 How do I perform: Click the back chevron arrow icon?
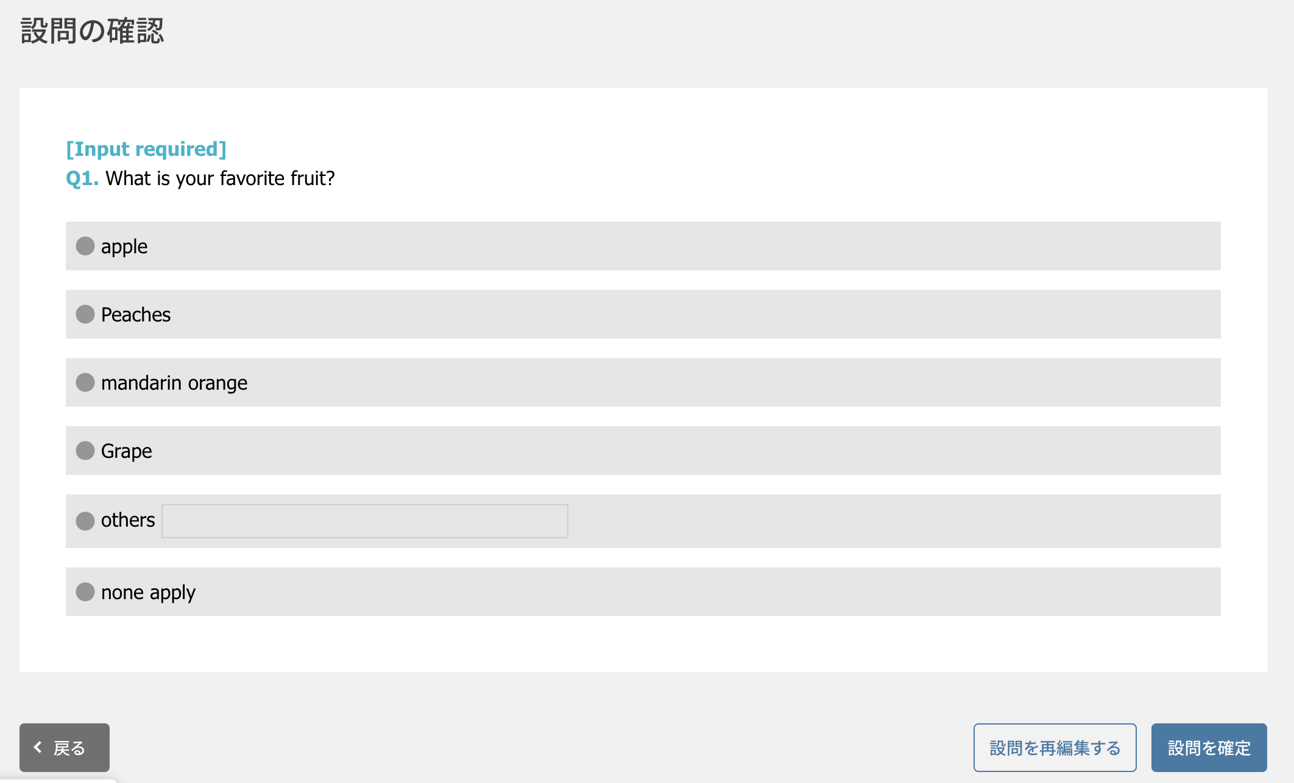click(38, 747)
